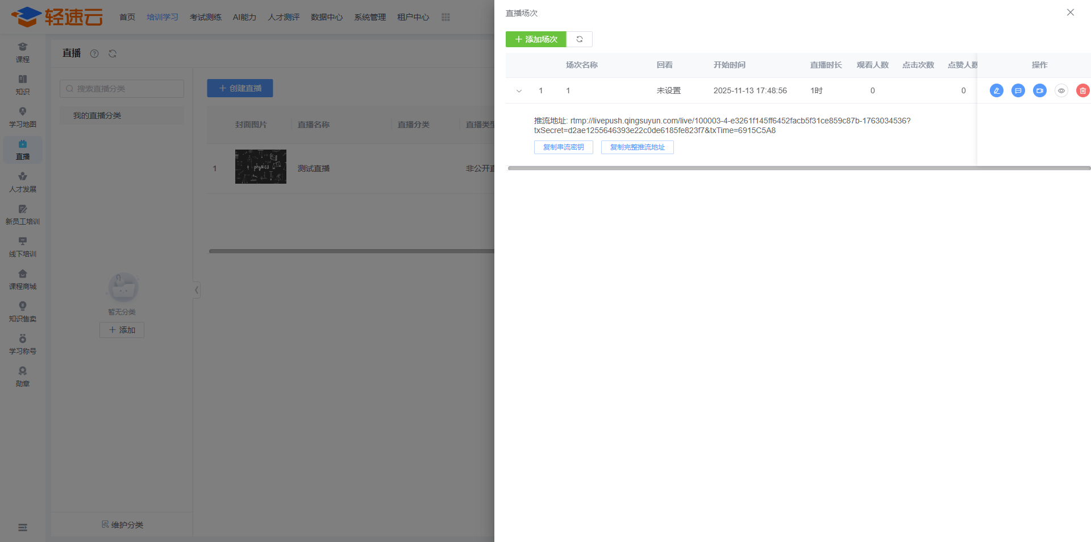Toggle the sidebar menu at bottom left
Image resolution: width=1091 pixels, height=542 pixels.
[23, 527]
